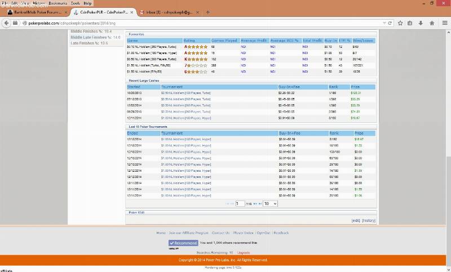
Task: Open the Contact Us footer link
Action: tap(220, 233)
